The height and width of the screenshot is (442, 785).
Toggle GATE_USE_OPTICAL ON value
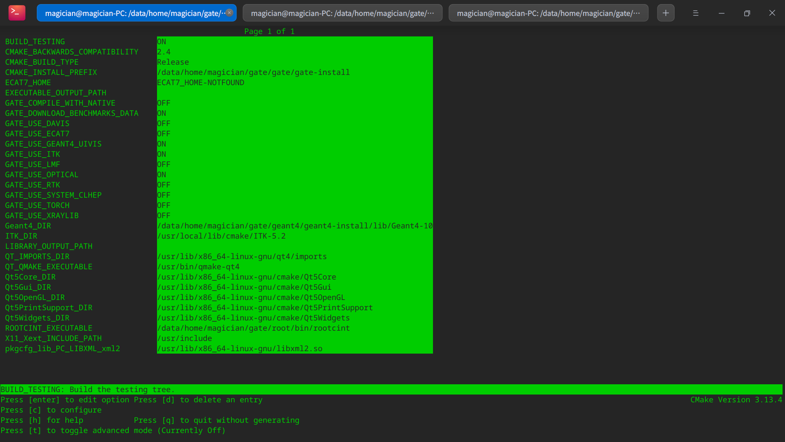pyautogui.click(x=161, y=175)
